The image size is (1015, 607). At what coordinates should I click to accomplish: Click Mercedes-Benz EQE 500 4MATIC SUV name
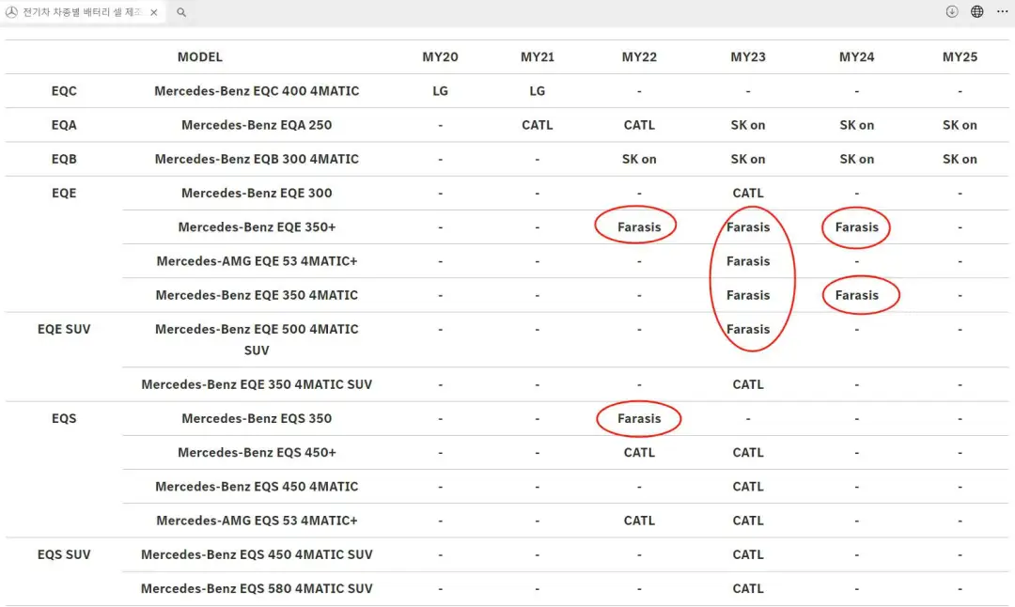click(x=257, y=340)
